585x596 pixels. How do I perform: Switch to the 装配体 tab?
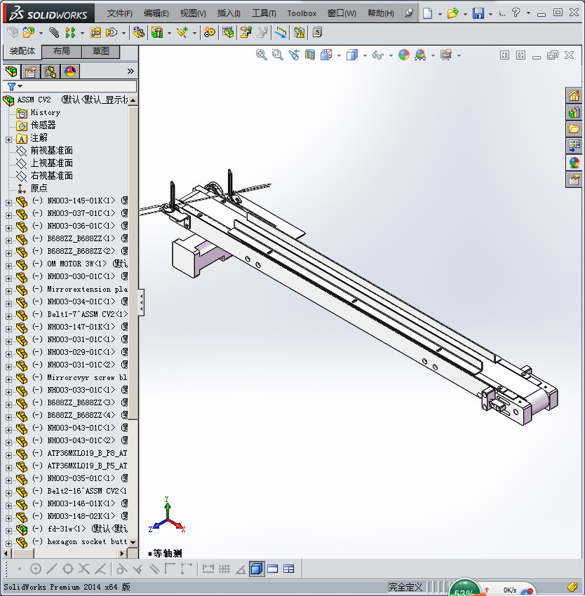22,51
